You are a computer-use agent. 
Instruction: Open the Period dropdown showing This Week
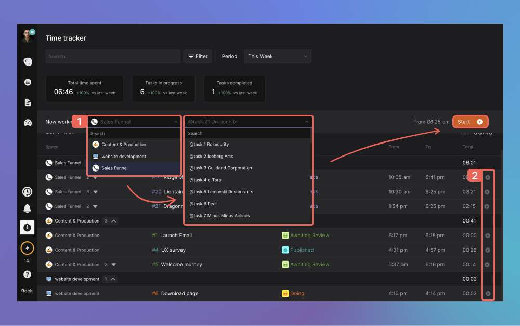point(278,56)
